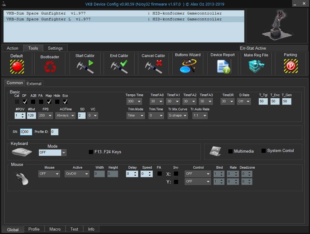
Task: Click the app icon in title bar
Action: click(x=4, y=4)
